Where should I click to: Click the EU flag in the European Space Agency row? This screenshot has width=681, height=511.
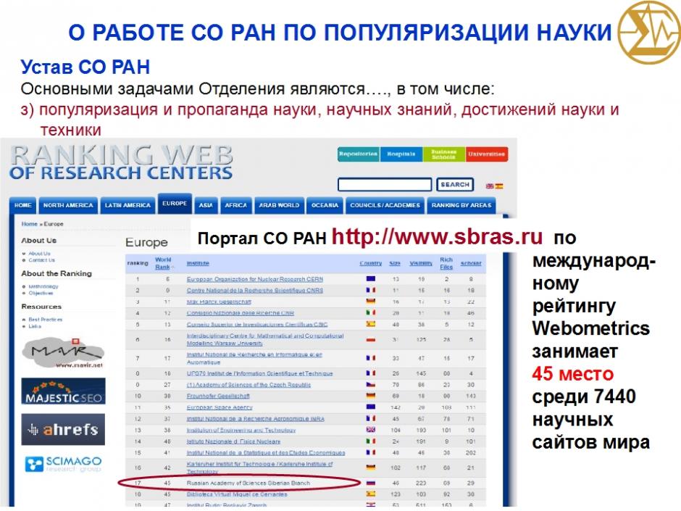[x=370, y=407]
